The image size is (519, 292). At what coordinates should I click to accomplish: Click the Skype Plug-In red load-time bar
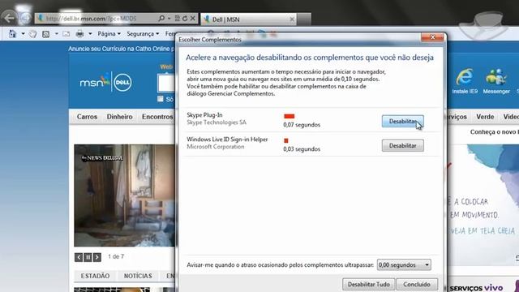point(289,116)
